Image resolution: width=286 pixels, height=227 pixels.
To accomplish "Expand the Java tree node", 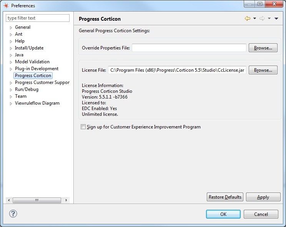I will (x=11, y=55).
